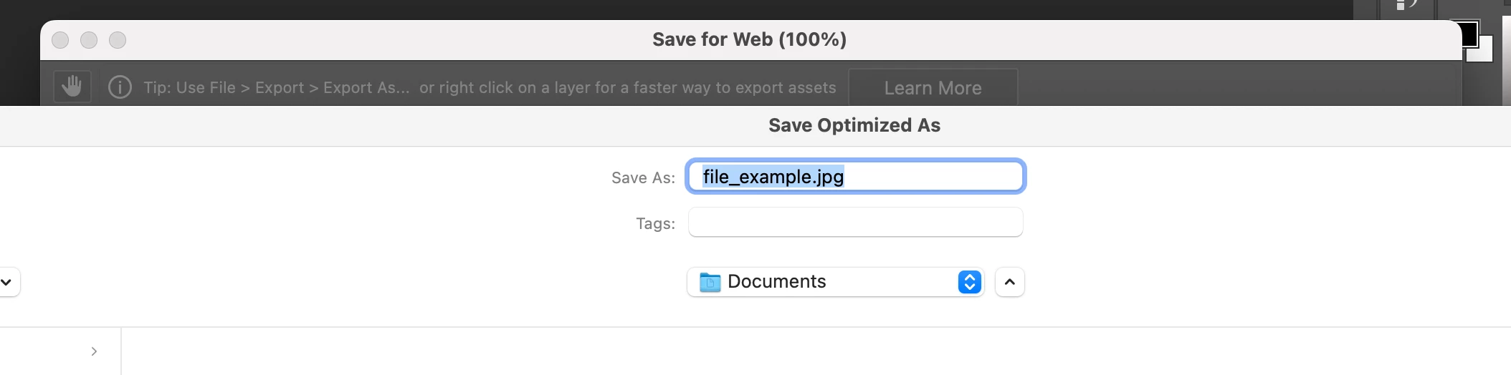This screenshot has width=1511, height=375.
Task: Click the export tip text
Action: tap(489, 87)
